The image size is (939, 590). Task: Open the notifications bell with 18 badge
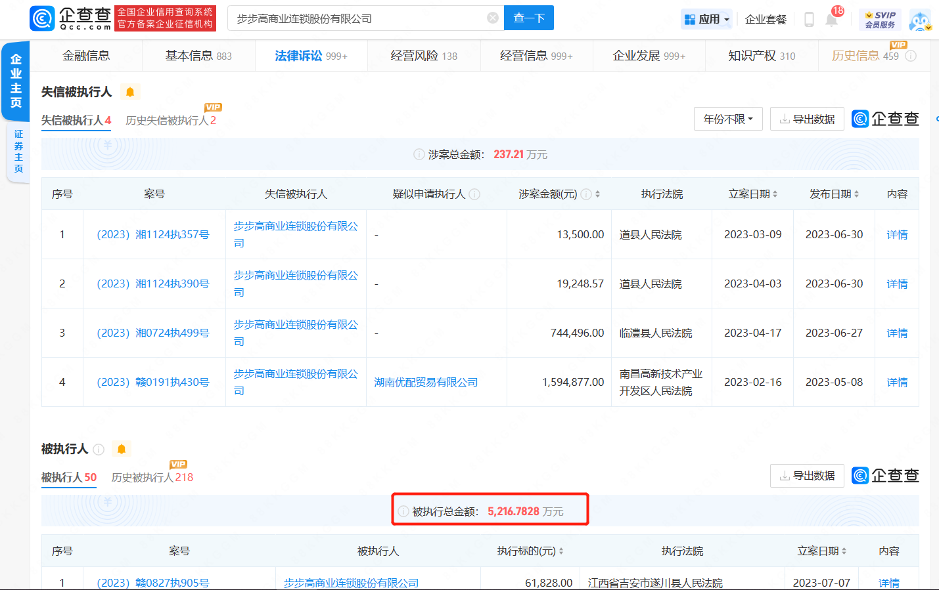point(832,18)
